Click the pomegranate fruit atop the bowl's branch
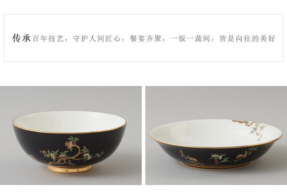287x193 pixels. (69, 144)
